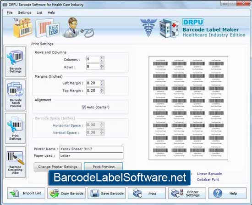Screen dimensions: 252x205
Task: Open Printer Settings at the bottom
Action: tap(187, 193)
